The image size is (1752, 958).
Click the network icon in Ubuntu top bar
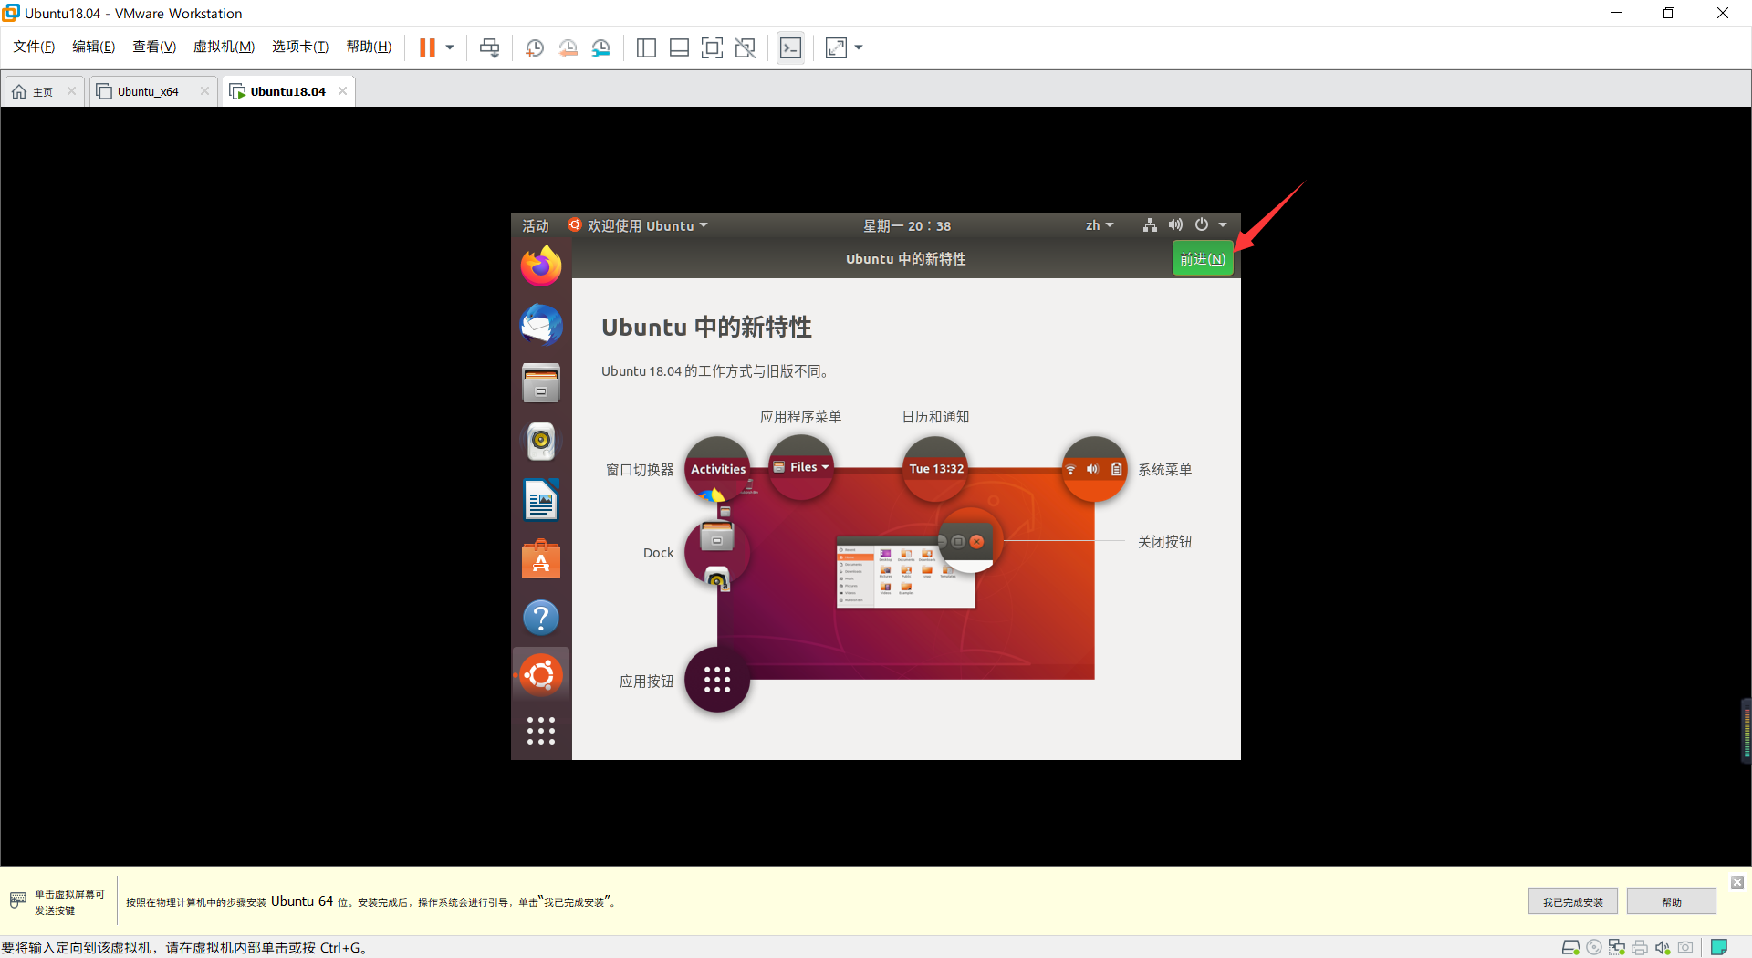(1150, 224)
